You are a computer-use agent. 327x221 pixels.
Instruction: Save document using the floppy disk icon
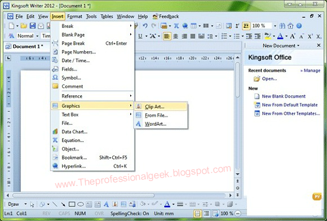(x=33, y=26)
